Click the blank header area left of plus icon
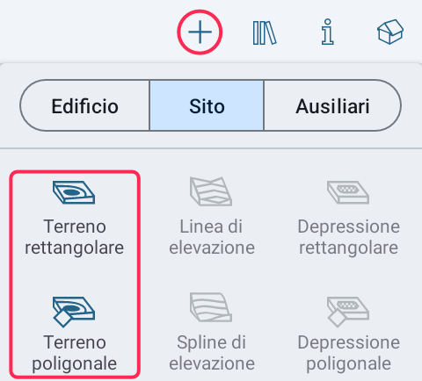 [x=88, y=32]
